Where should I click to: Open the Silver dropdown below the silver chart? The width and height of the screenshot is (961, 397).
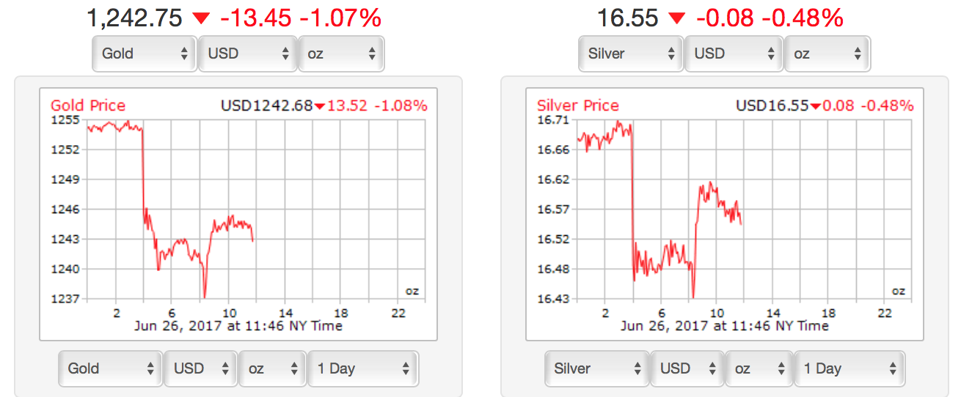pos(597,368)
